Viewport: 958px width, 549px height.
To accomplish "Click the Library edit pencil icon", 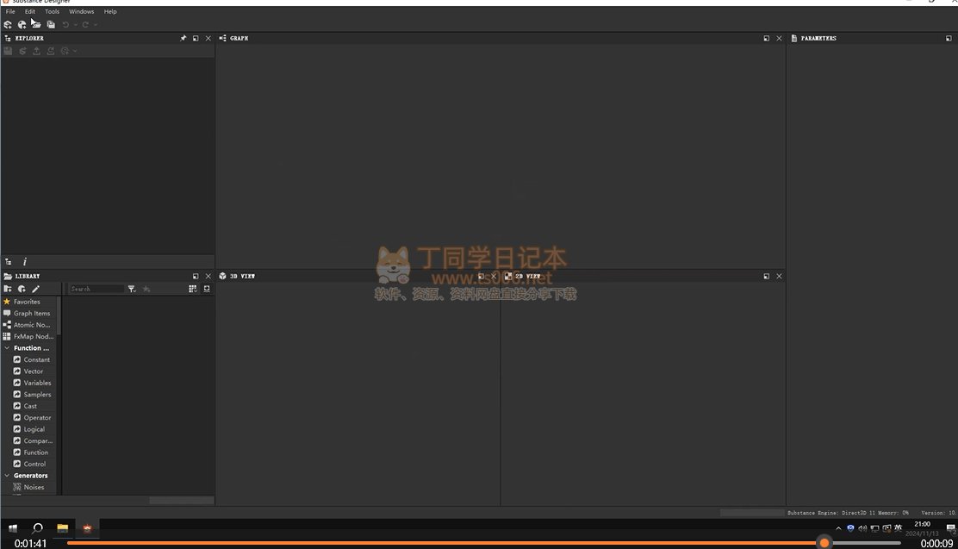I will (35, 289).
